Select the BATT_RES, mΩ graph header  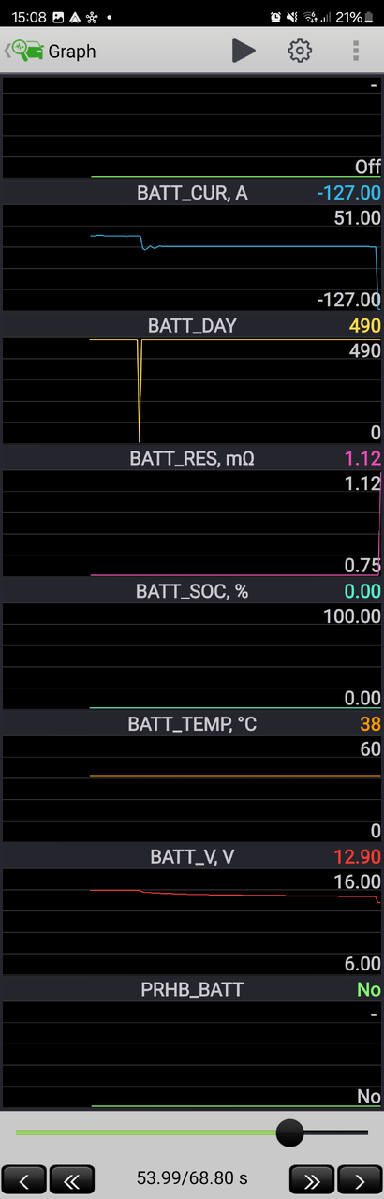click(192, 459)
